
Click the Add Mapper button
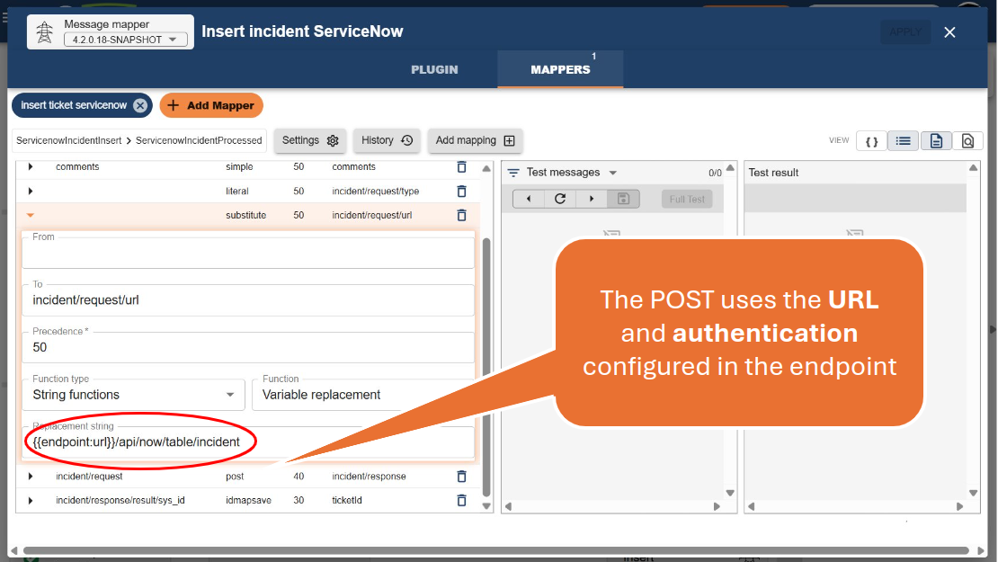211,105
